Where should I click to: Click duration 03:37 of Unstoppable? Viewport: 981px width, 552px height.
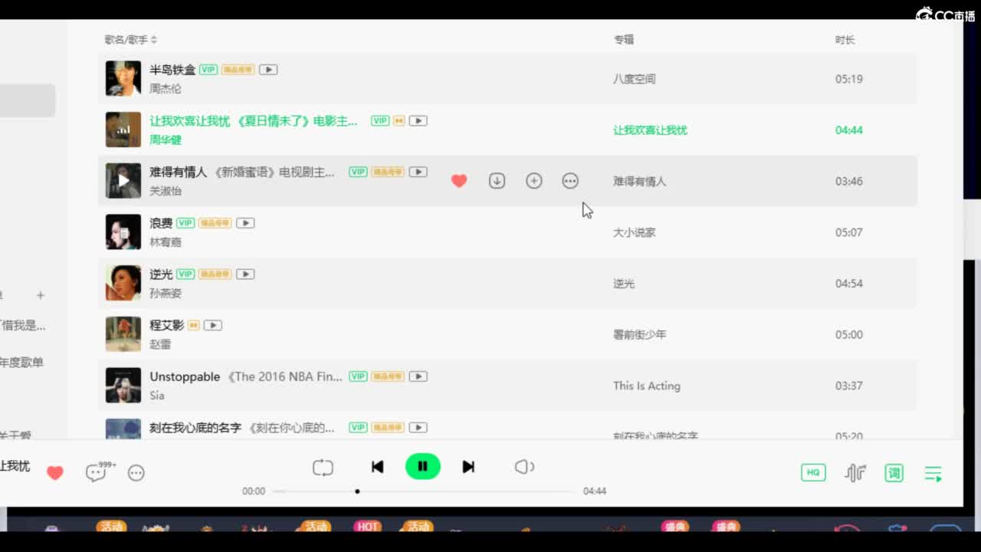tap(849, 386)
